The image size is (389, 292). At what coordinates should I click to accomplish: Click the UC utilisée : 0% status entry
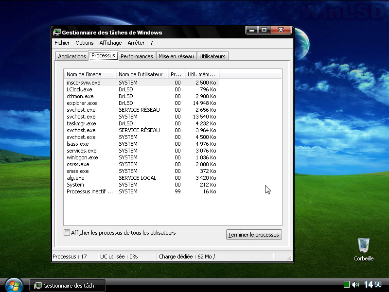pyautogui.click(x=119, y=257)
